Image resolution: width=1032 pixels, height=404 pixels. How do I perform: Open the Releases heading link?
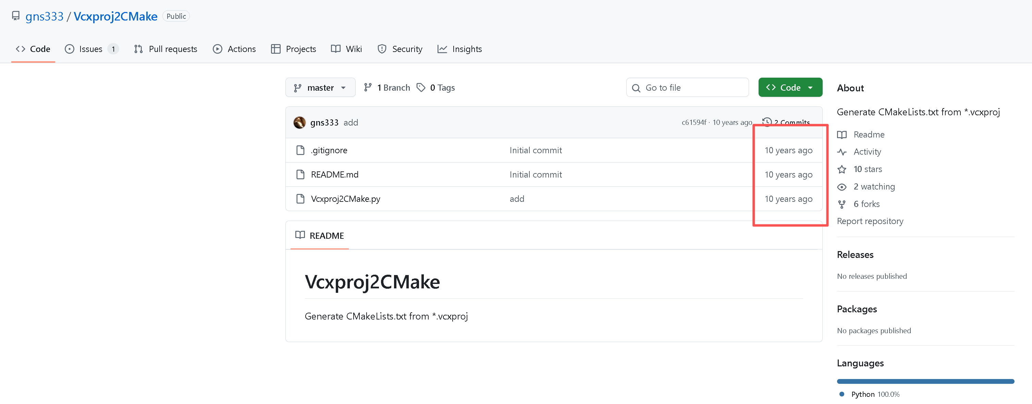click(855, 255)
